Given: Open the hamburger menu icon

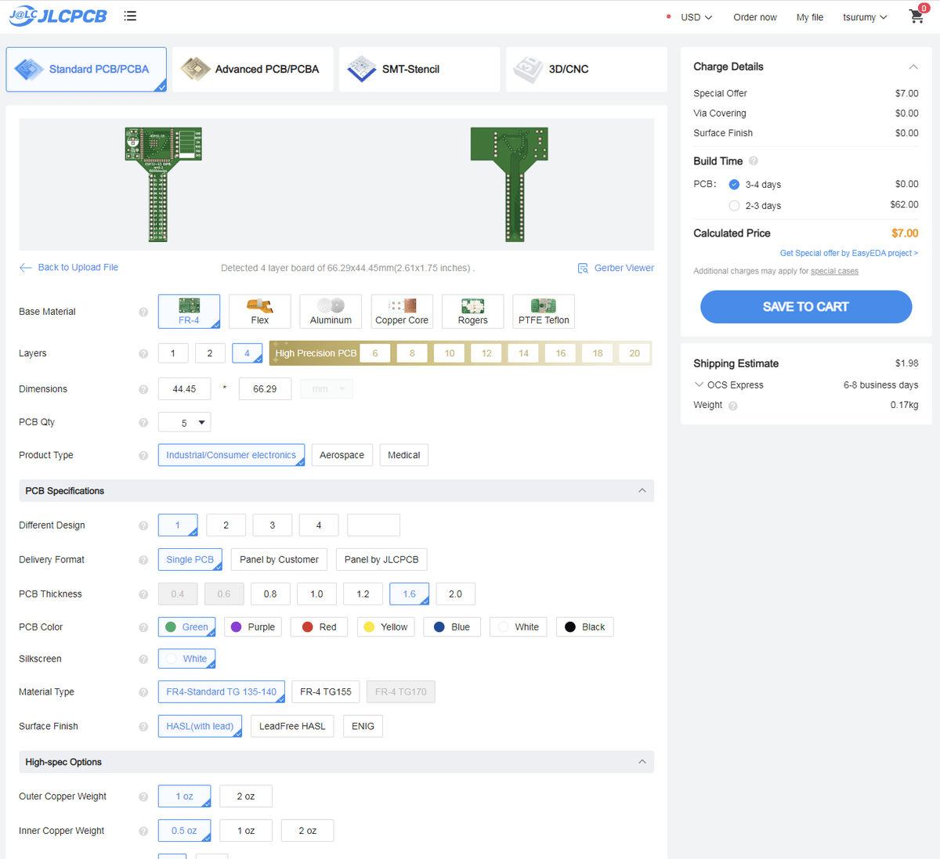Looking at the screenshot, I should tap(130, 16).
